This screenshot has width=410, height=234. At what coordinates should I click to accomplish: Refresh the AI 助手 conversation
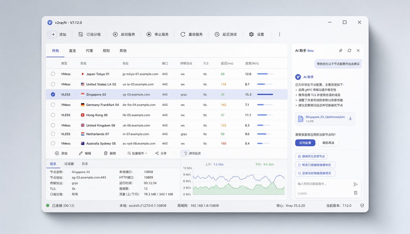click(x=349, y=51)
